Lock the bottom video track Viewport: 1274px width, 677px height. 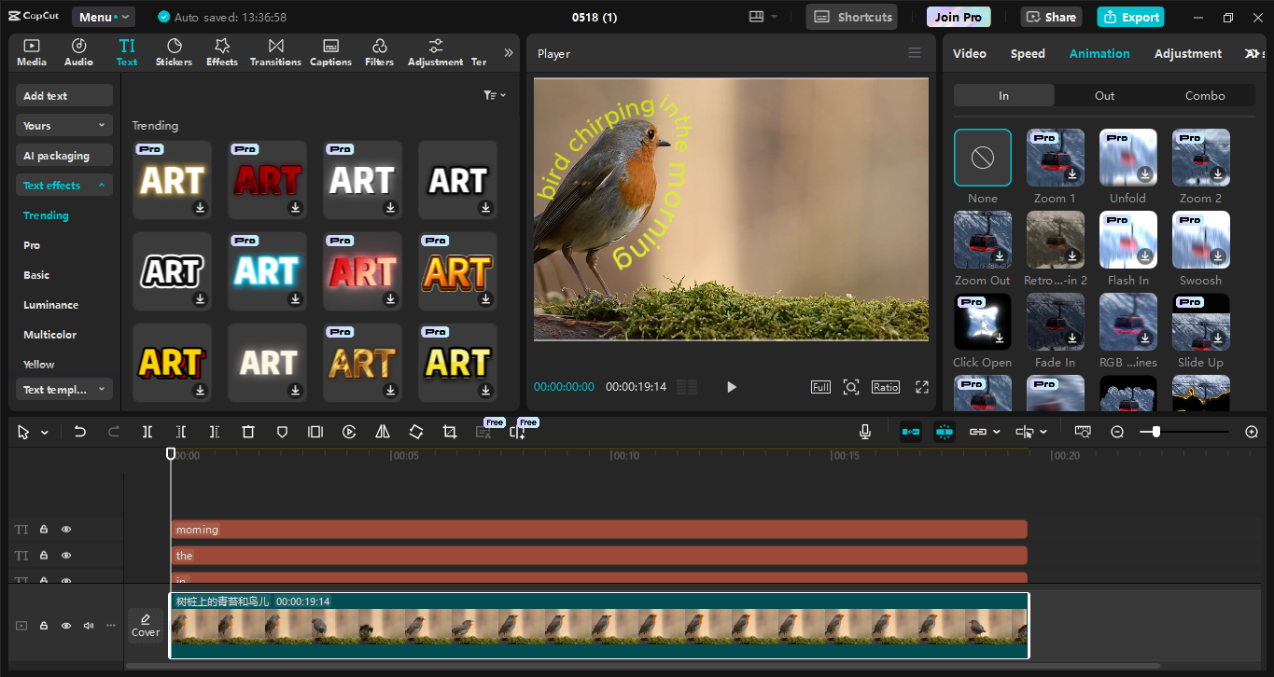tap(43, 626)
